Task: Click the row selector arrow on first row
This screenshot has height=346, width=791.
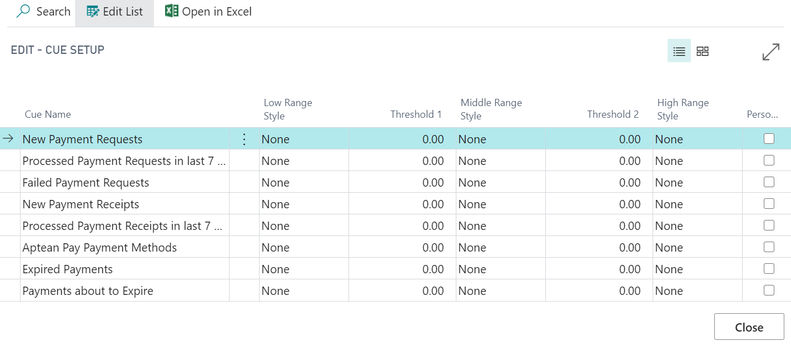Action: pos(8,139)
